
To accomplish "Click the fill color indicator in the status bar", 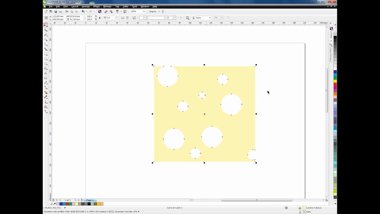I will coord(304,208).
